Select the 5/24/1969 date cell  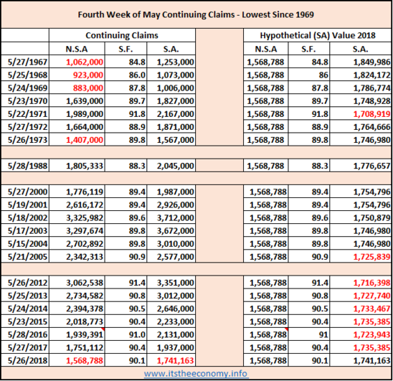tap(25, 88)
